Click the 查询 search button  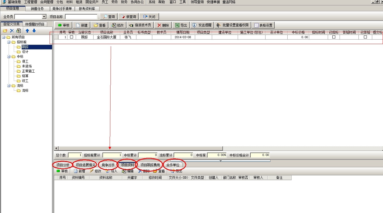109,17
